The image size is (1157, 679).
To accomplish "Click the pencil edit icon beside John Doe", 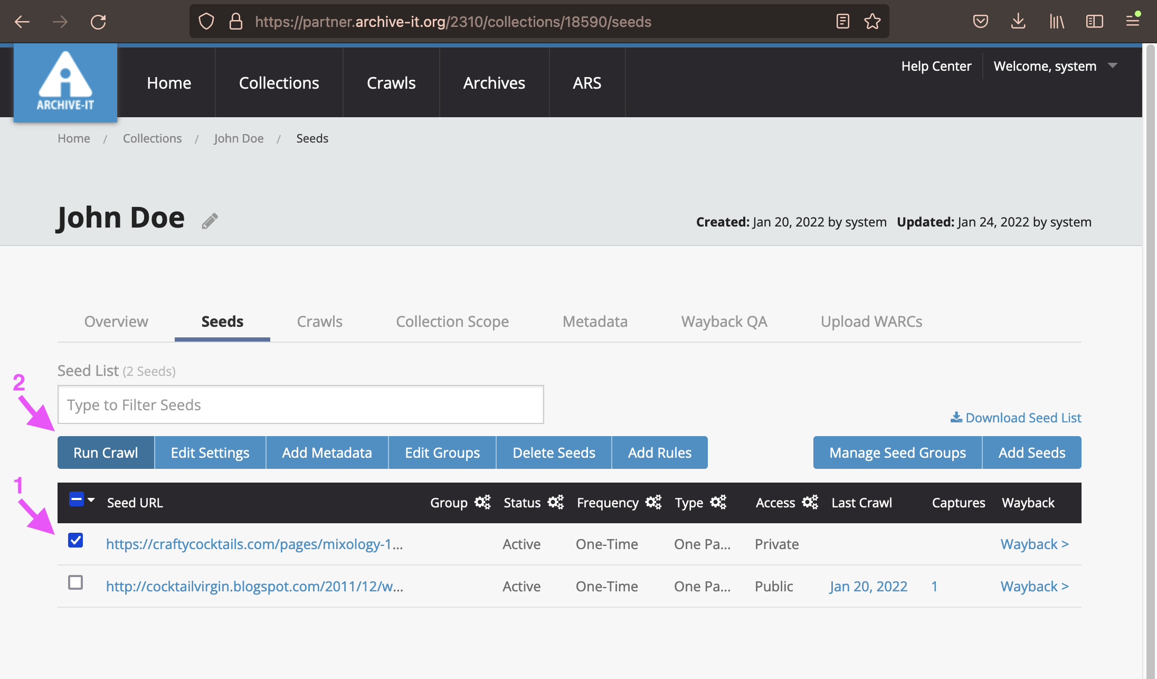I will pyautogui.click(x=210, y=221).
